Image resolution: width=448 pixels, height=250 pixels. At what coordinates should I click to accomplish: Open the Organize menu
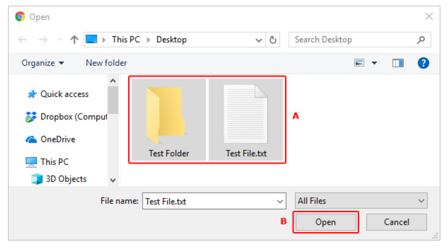point(43,63)
